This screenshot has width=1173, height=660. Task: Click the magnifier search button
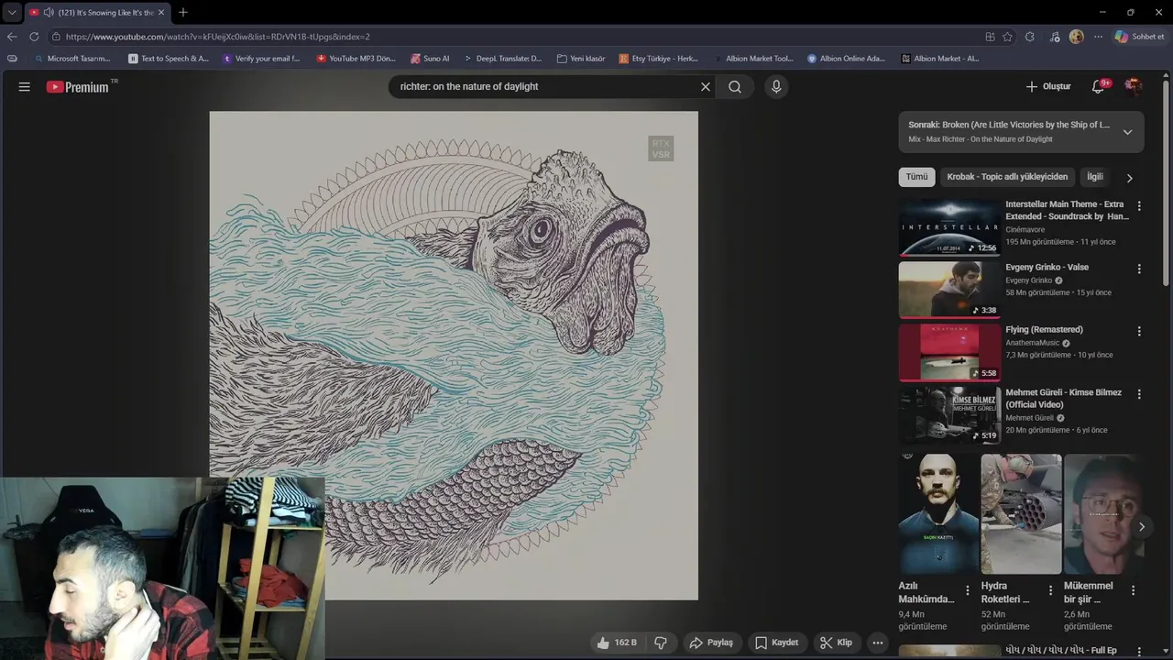tap(735, 86)
